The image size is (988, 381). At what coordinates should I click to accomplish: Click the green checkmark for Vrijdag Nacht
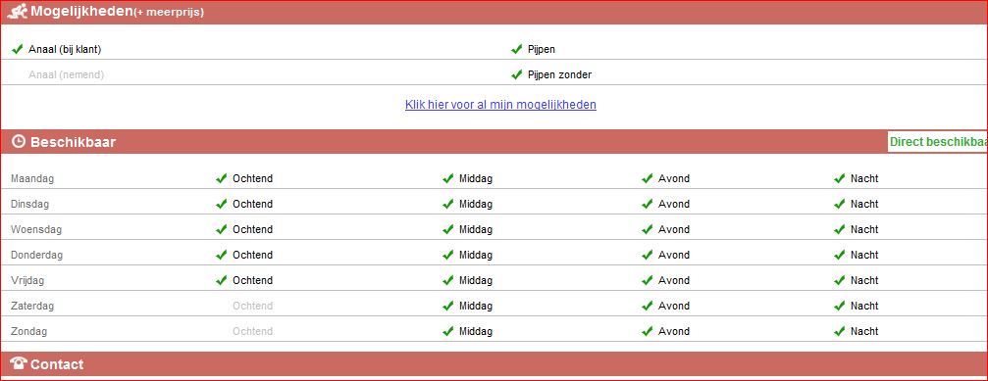(839, 280)
